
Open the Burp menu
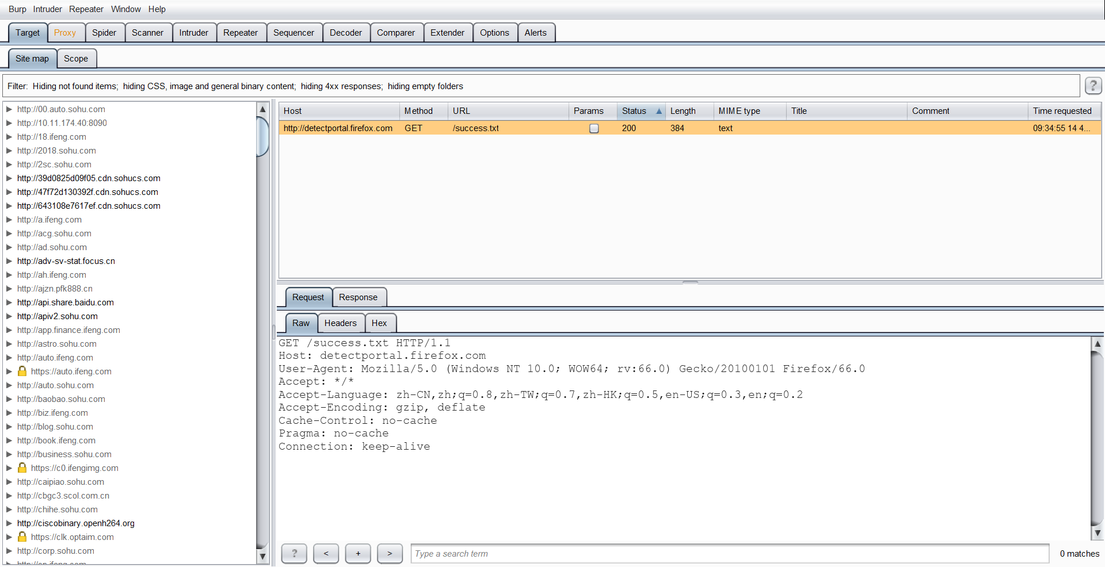(x=17, y=9)
